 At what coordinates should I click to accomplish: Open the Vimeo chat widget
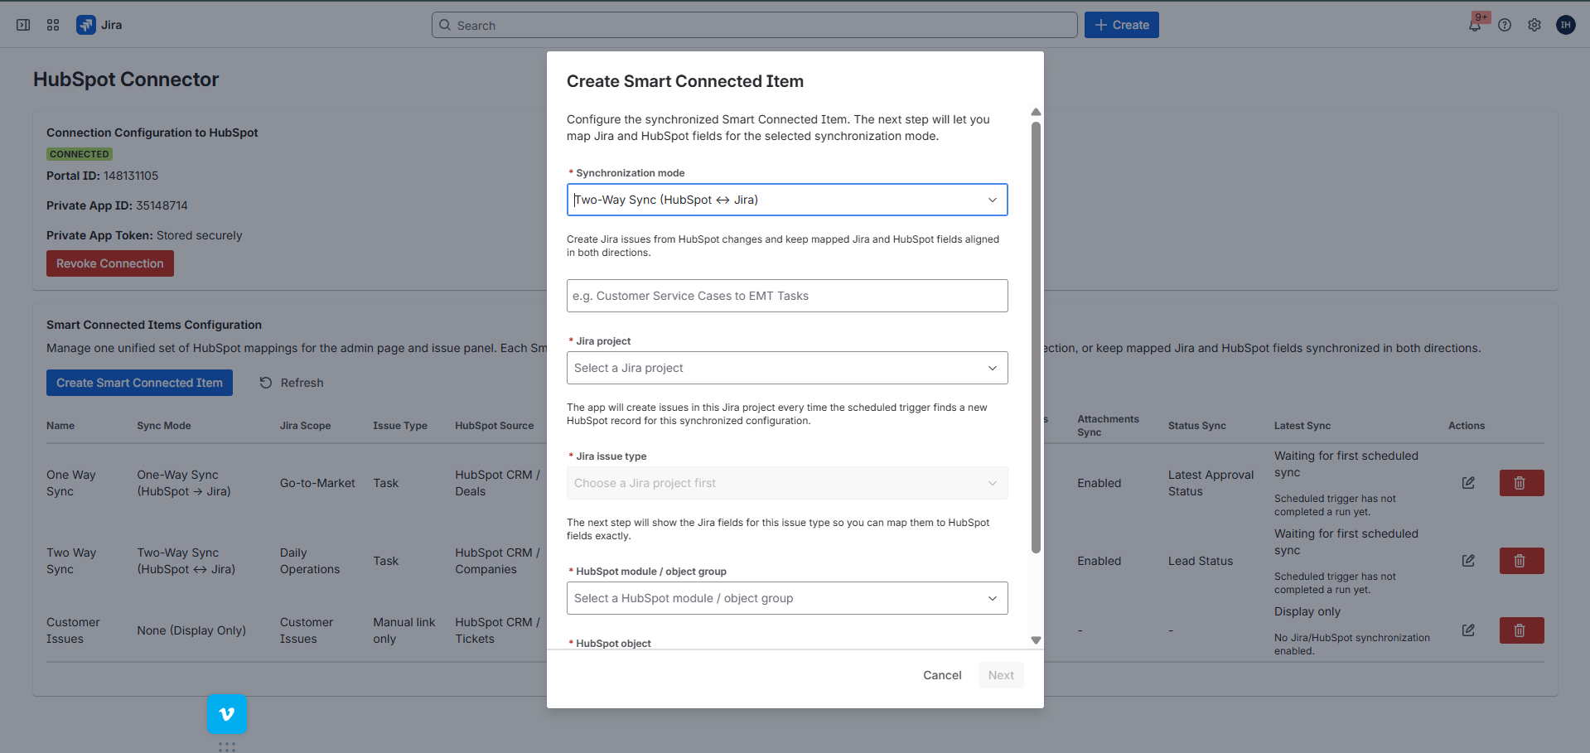[x=226, y=713]
